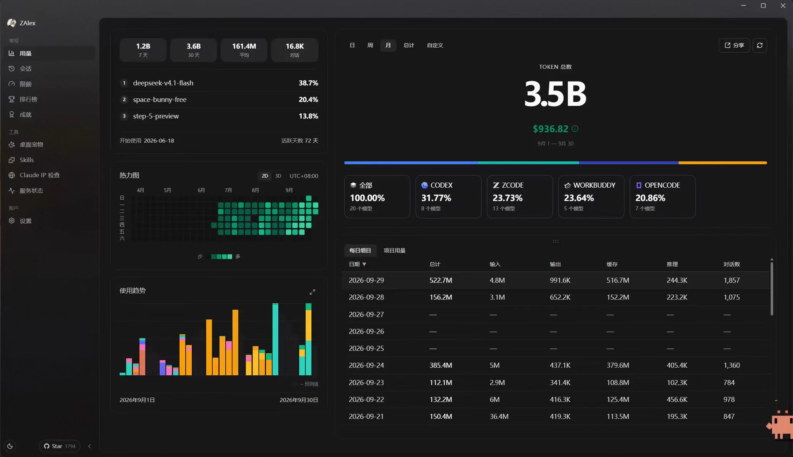
Task: Select the 月 time range tab
Action: click(388, 45)
